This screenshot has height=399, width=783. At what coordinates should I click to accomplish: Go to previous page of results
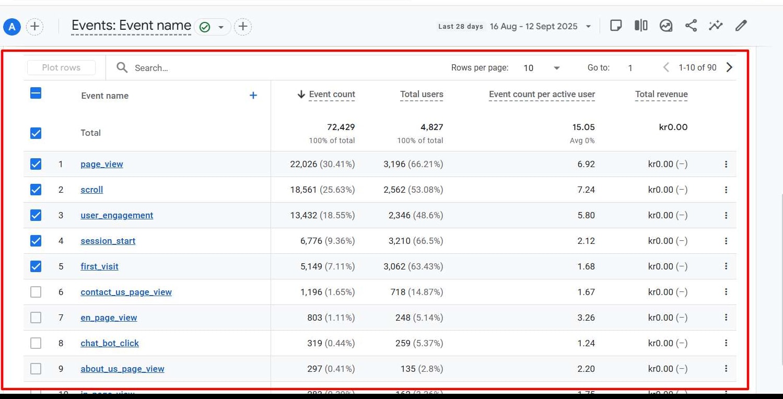point(666,67)
